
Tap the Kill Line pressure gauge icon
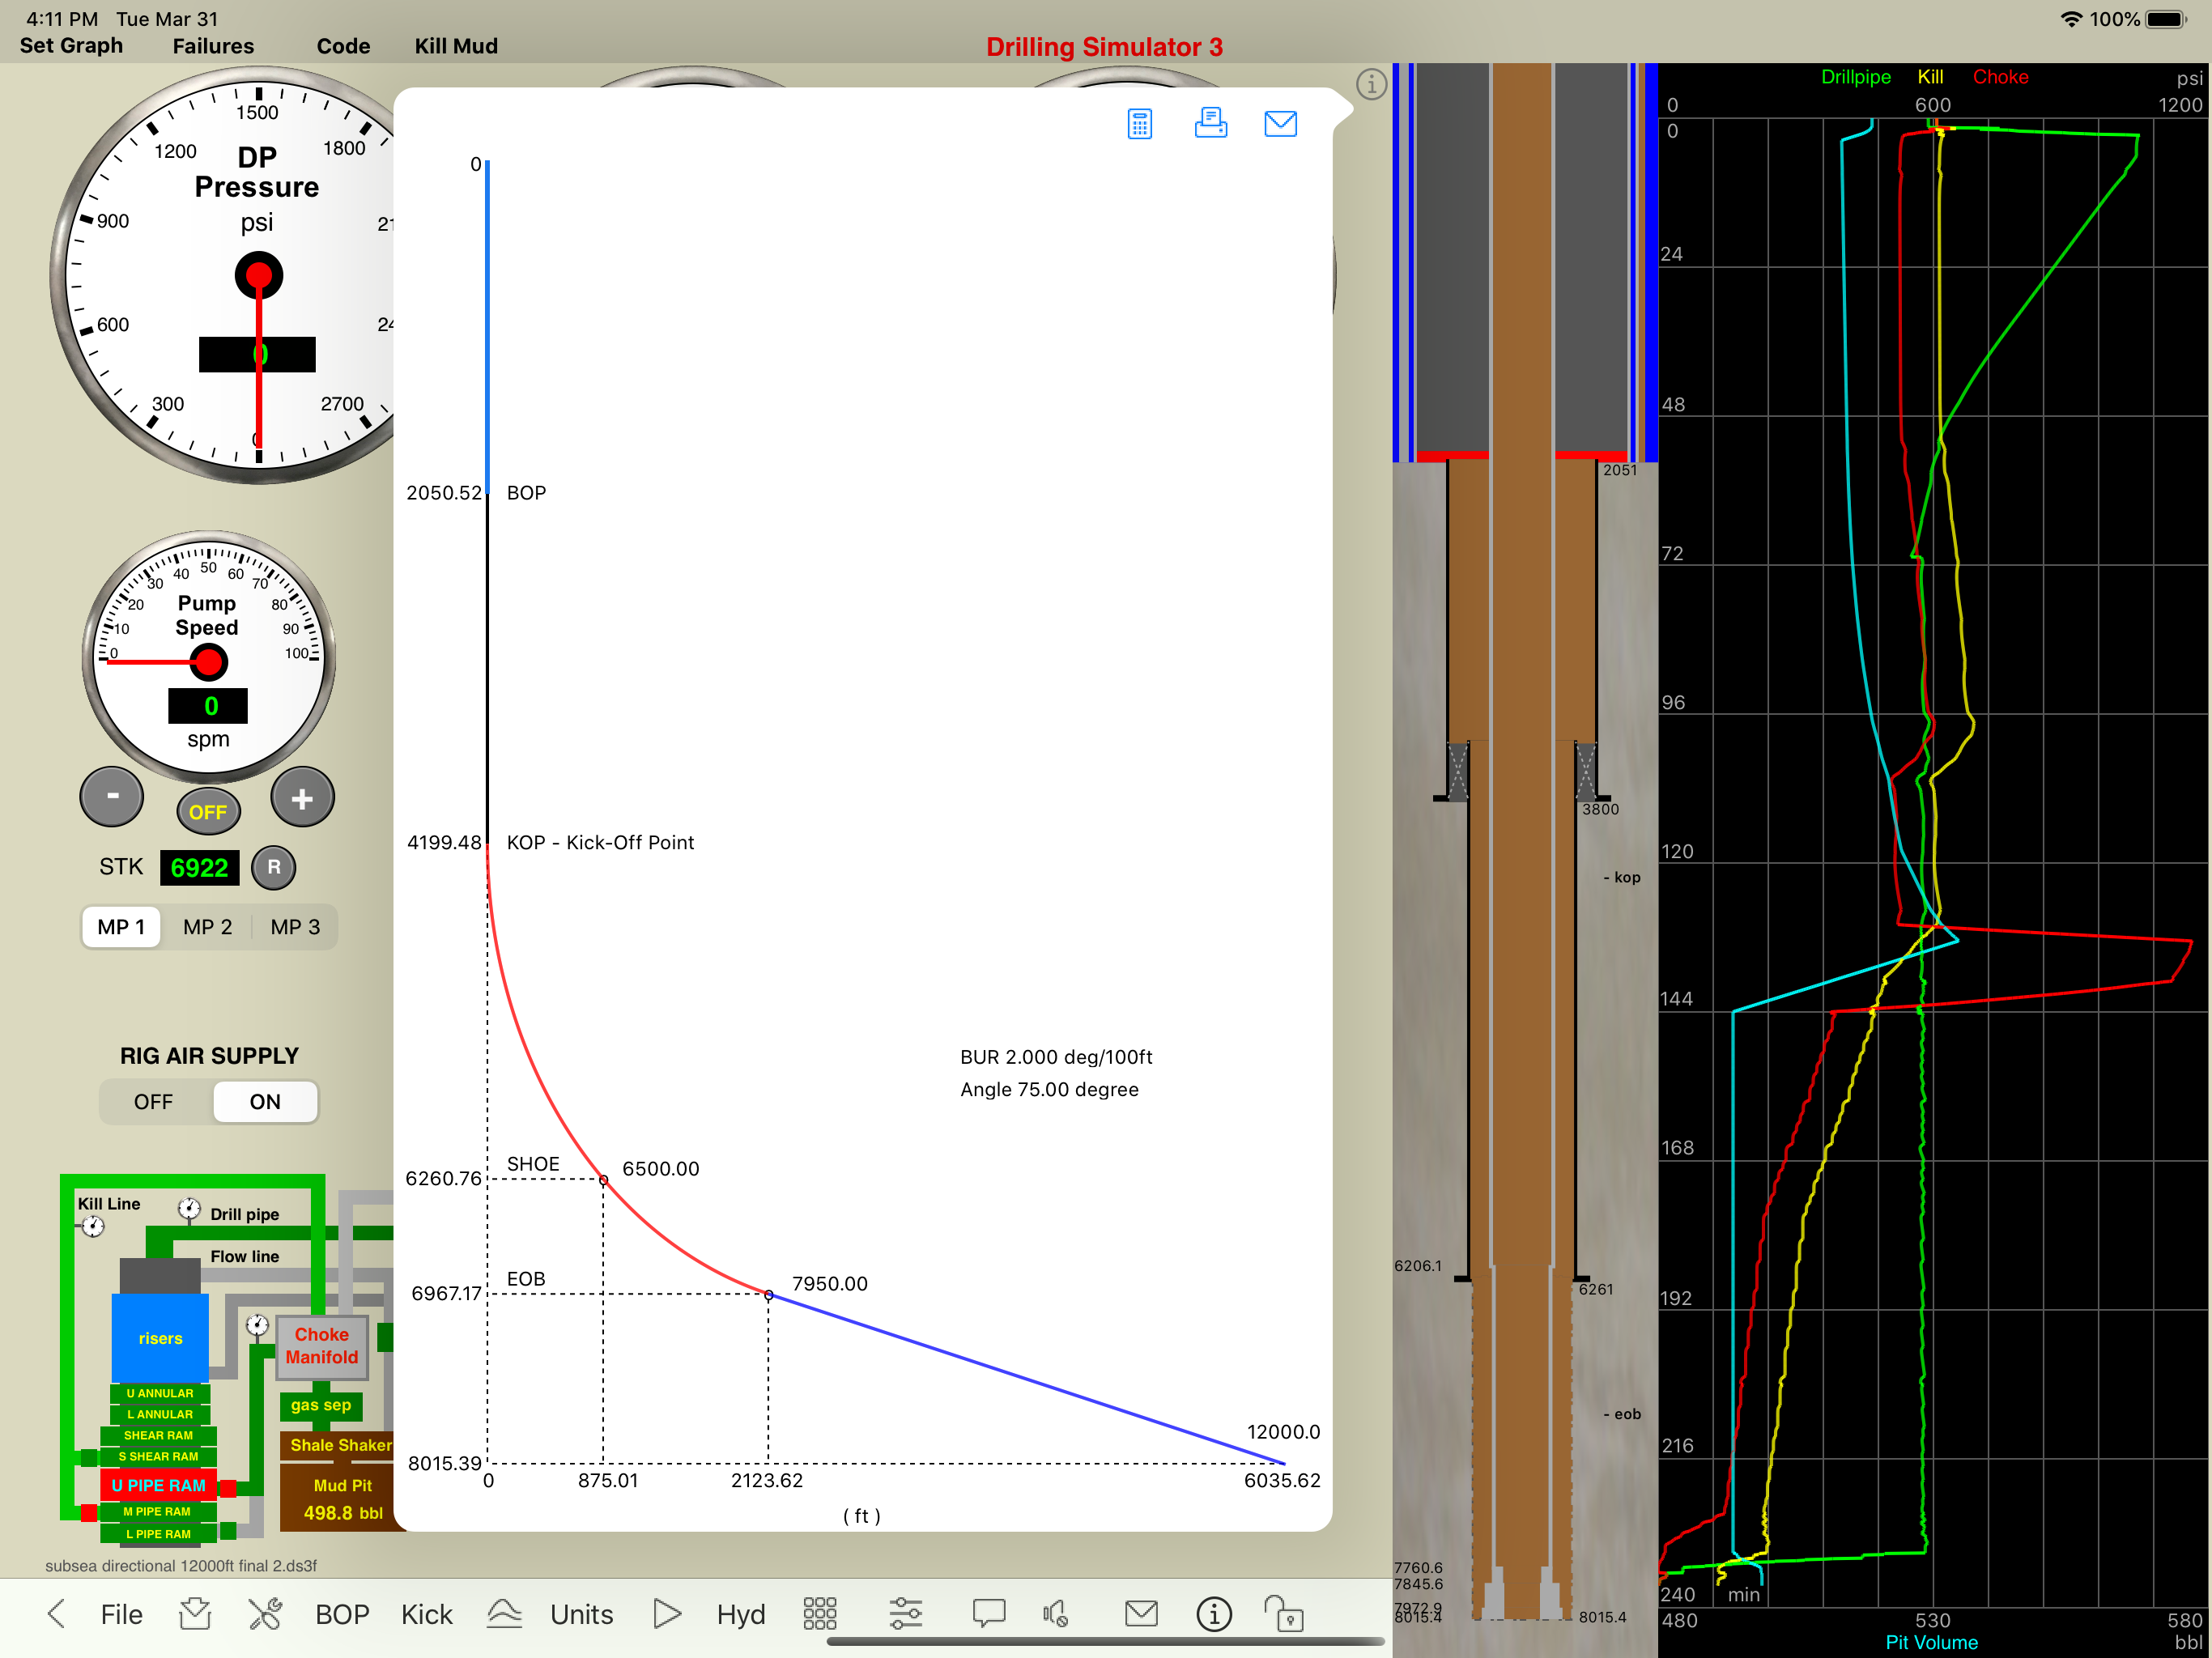point(92,1225)
